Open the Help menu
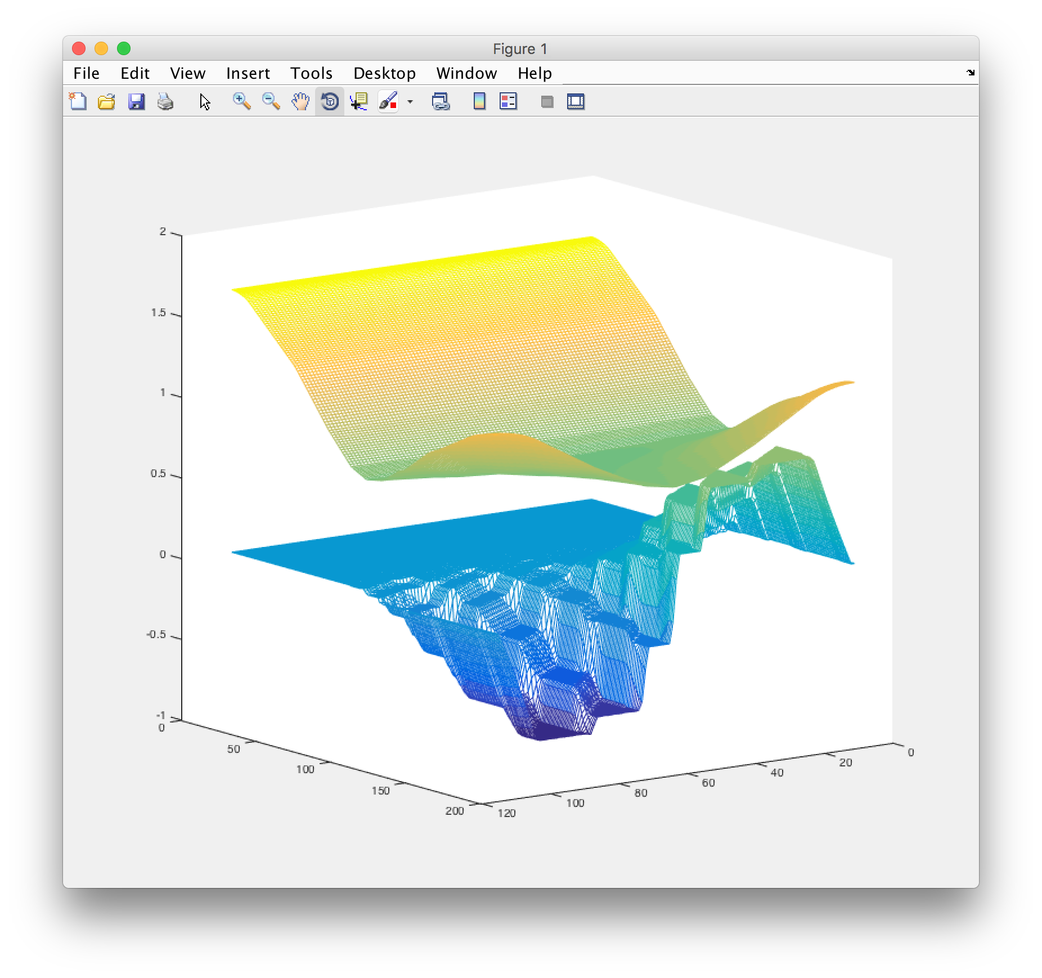The height and width of the screenshot is (978, 1042). 535,73
